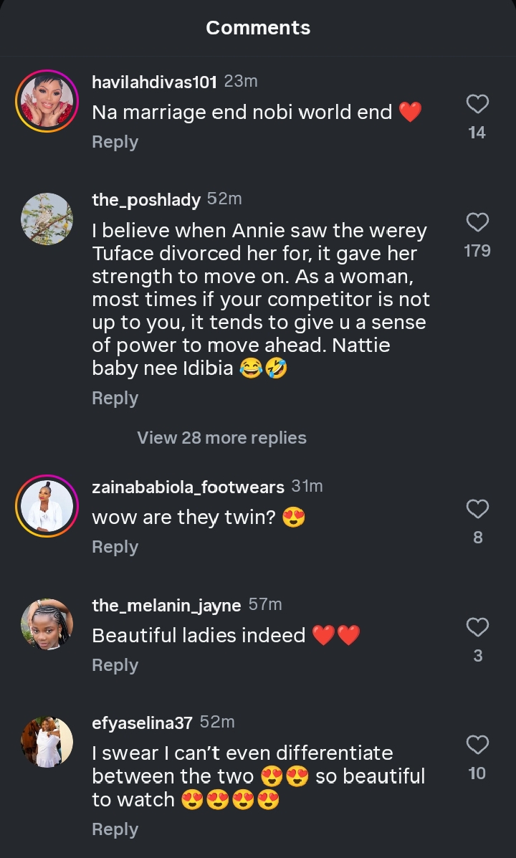Viewport: 516px width, 858px height.
Task: Reply to havilahdivas101's comment
Action: tap(115, 142)
